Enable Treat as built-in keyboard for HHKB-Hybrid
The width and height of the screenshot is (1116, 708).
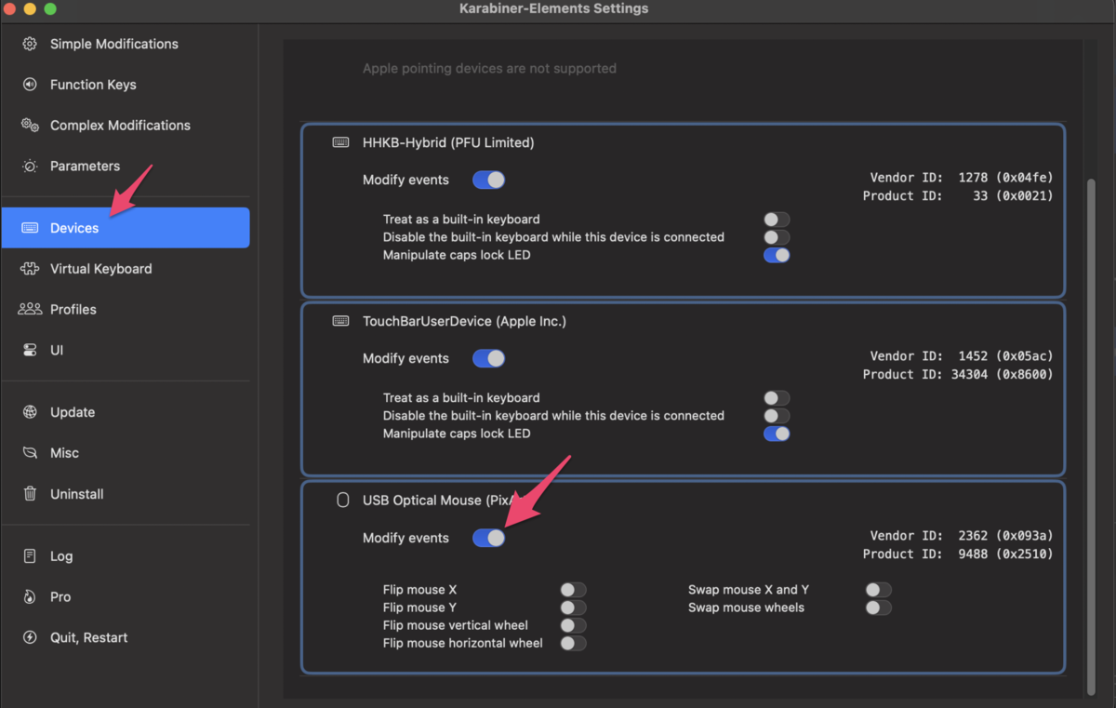[777, 220]
